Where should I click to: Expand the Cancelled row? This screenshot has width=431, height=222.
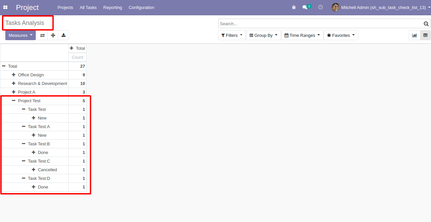[34, 170]
